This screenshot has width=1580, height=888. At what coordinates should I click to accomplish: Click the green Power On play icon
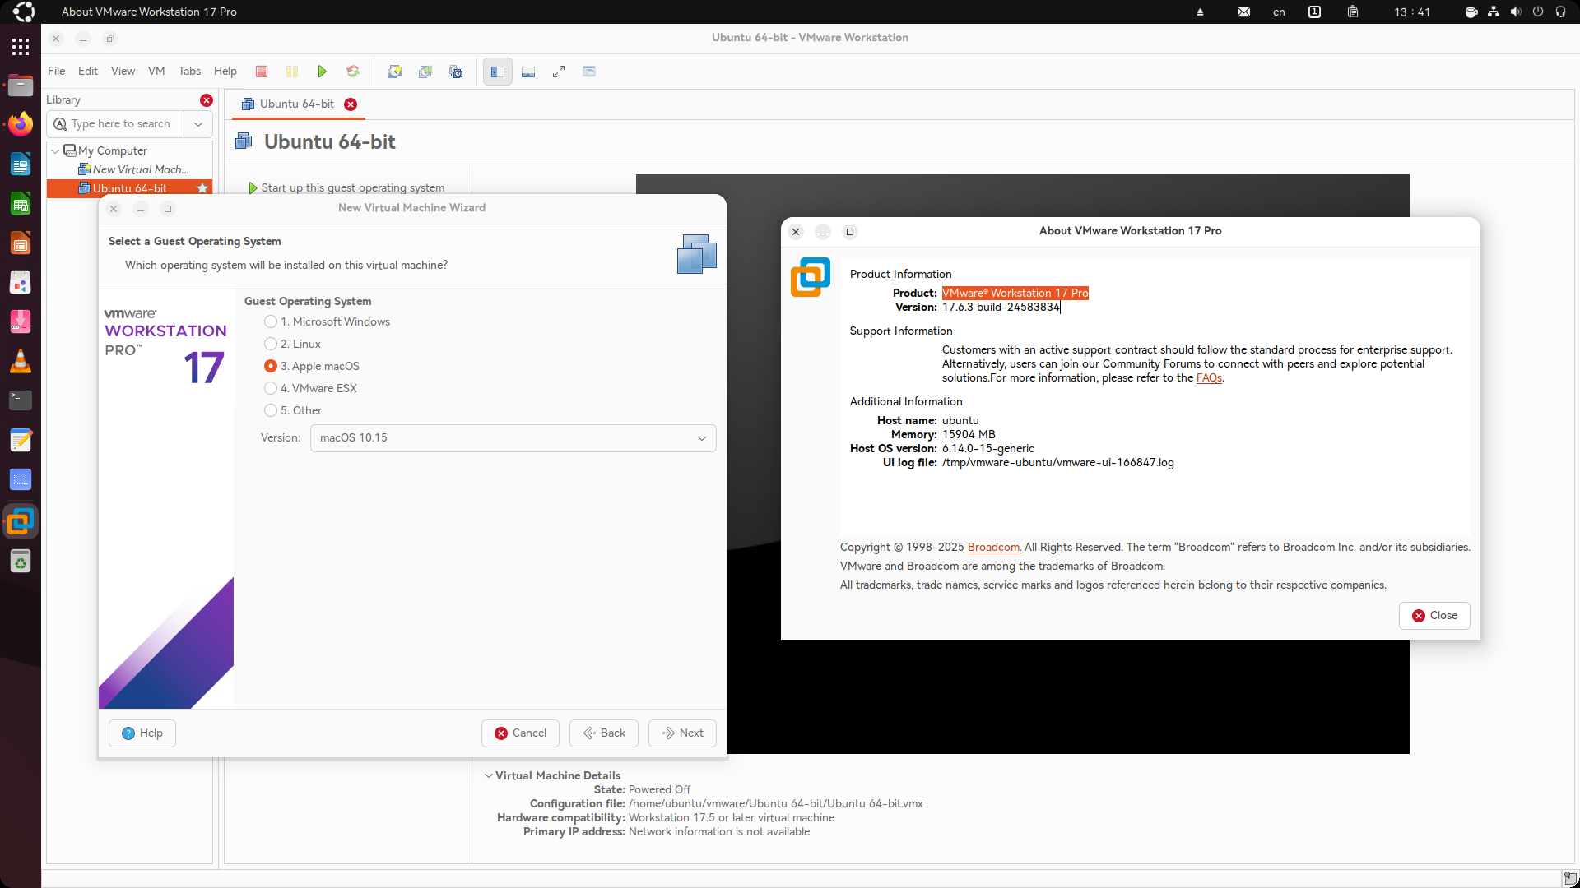[x=323, y=72]
